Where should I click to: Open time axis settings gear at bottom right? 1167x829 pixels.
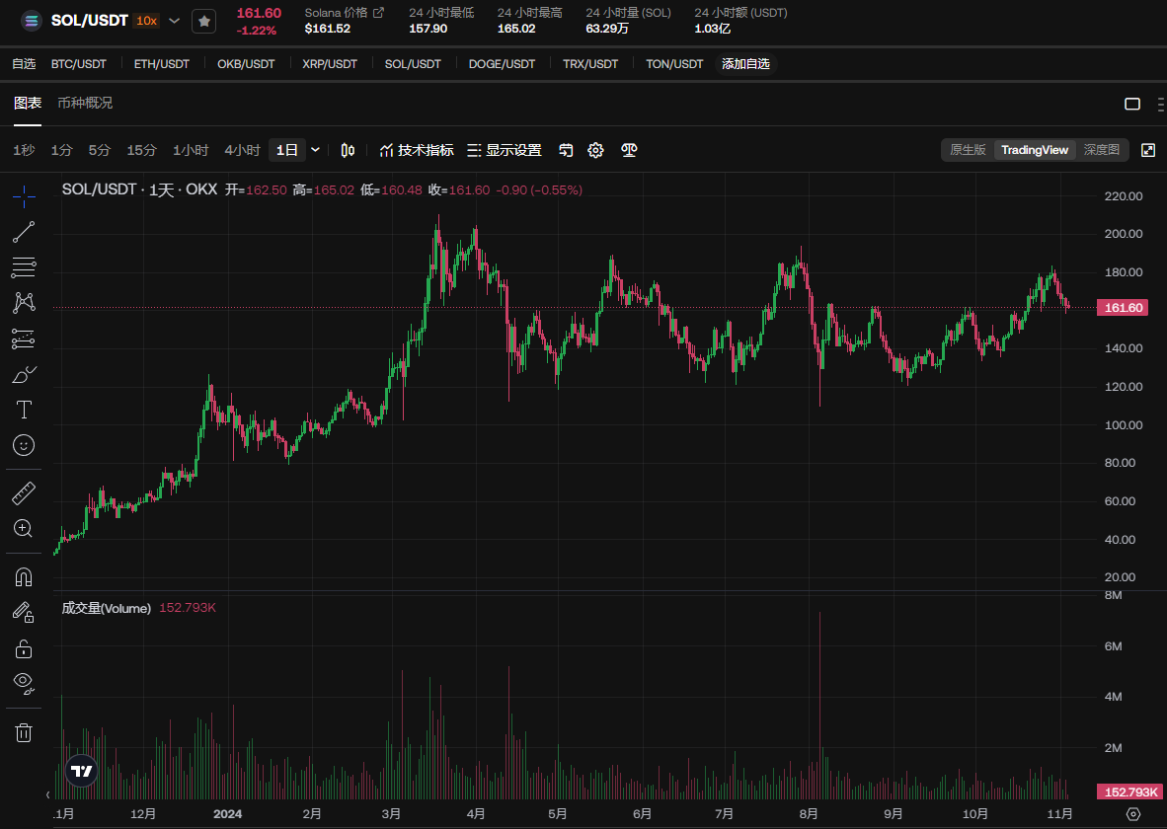coord(1132,814)
